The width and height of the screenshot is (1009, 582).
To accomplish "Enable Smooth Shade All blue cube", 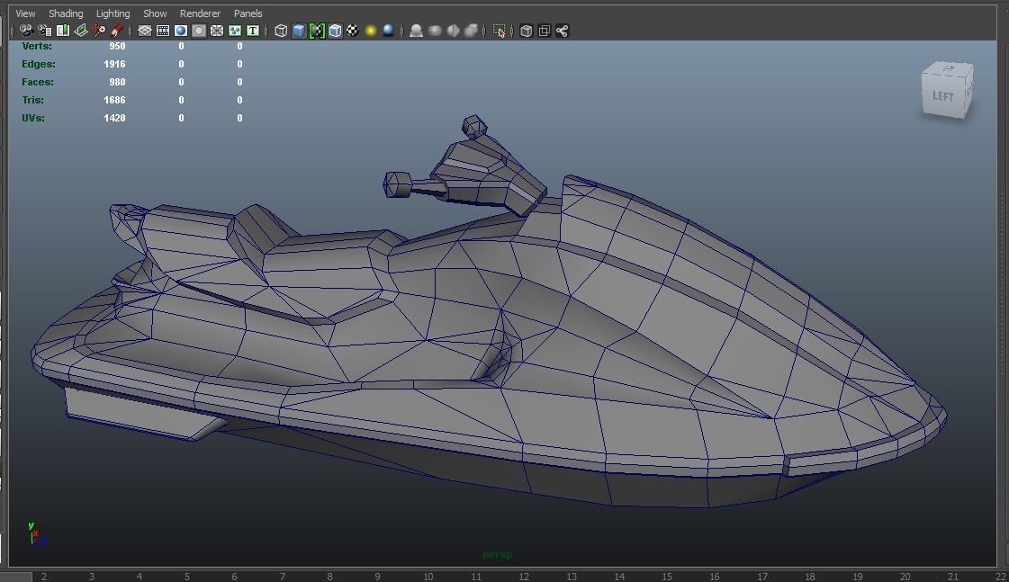I will tap(299, 31).
